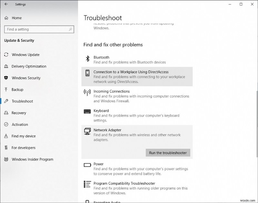This screenshot has height=203, width=258.
Task: Select the Incoming Connections signal icon
Action: [x=87, y=93]
